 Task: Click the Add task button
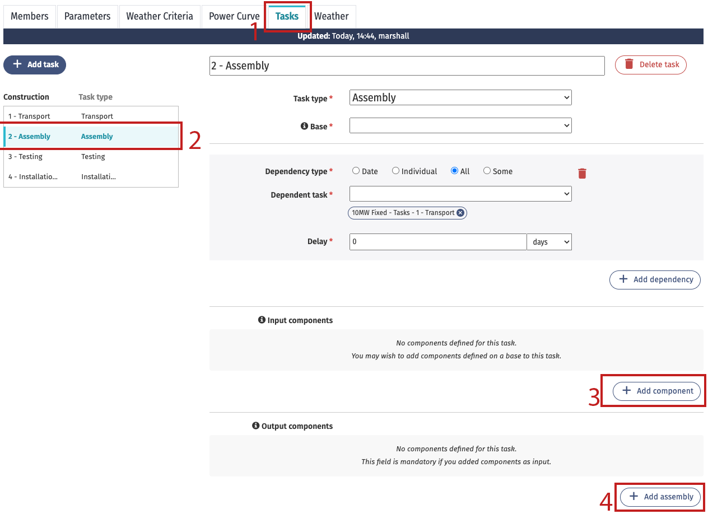click(x=35, y=64)
